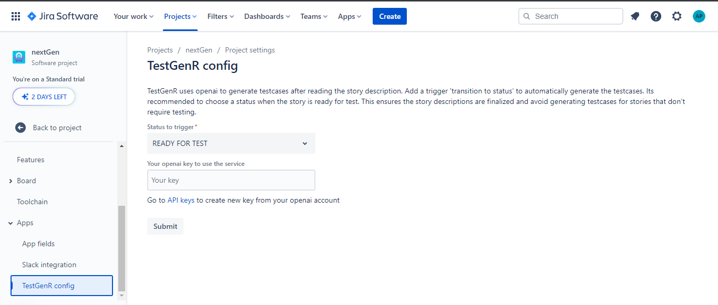718x305 pixels.
Task: Open the Filters dropdown menu
Action: coord(221,16)
